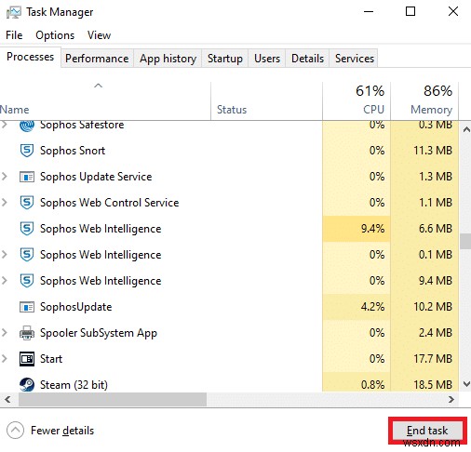Click the End task button
Screen dimensions: 471x452
point(427,431)
